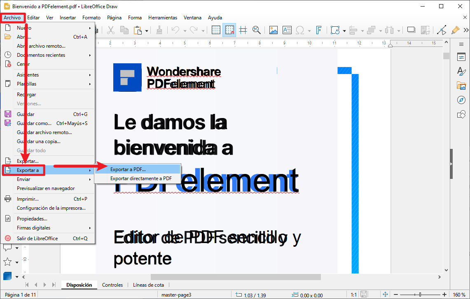The width and height of the screenshot is (470, 299).
Task: Click the 160 % zoom level
Action: click(459, 295)
